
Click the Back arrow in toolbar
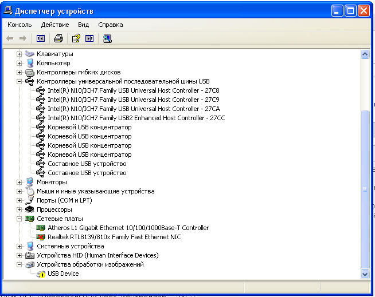(x=10, y=38)
